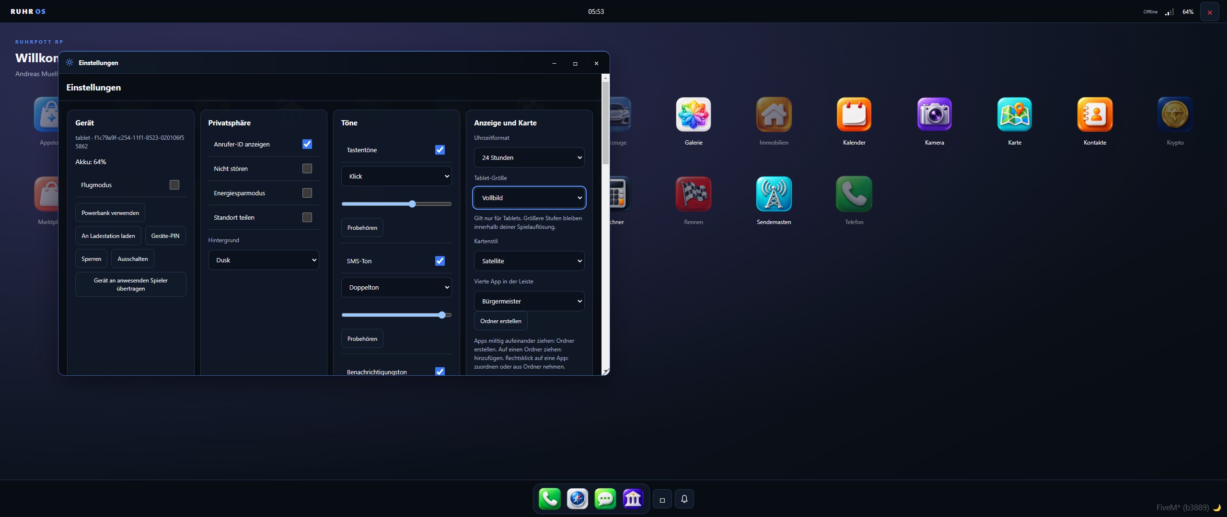Open the Bürgermeister building icon in the dock
Image resolution: width=1227 pixels, height=517 pixels.
click(633, 499)
